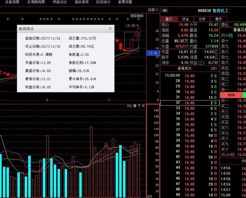Switch to 盘口 tab
Image resolution: width=246 pixels, height=198 pixels.
click(x=169, y=19)
